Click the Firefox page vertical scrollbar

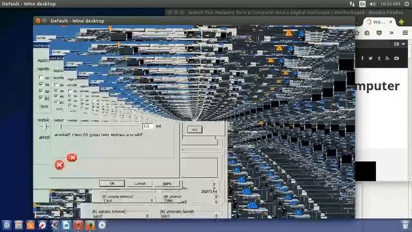[410, 110]
